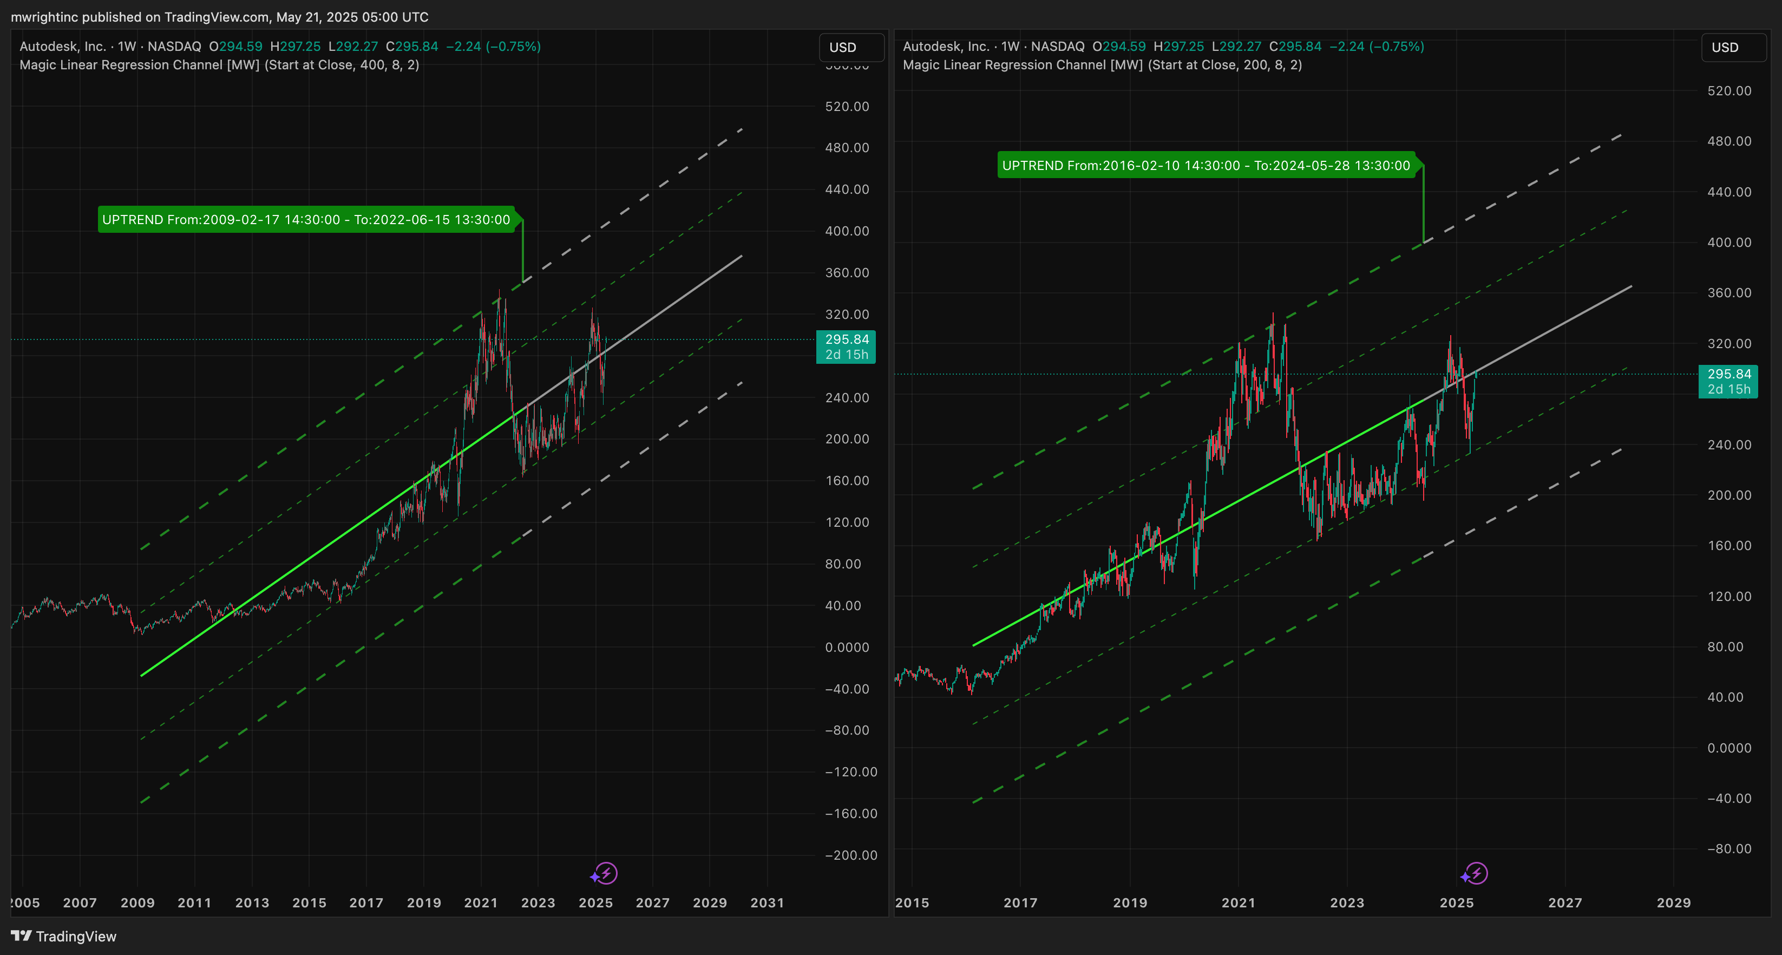Click the 2027 time label on right chart
The height and width of the screenshot is (955, 1782).
coord(1565,902)
